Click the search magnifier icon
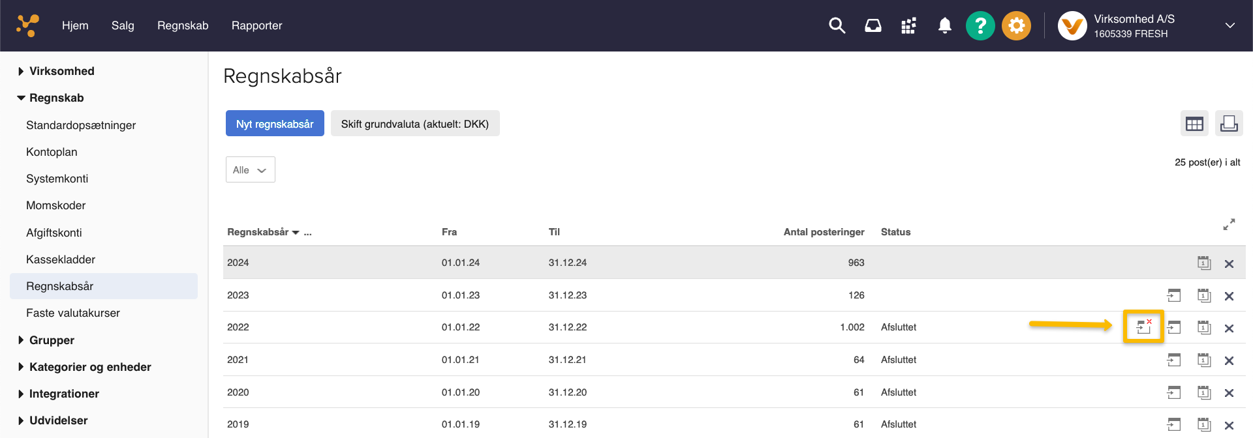The height and width of the screenshot is (438, 1253). 837,26
